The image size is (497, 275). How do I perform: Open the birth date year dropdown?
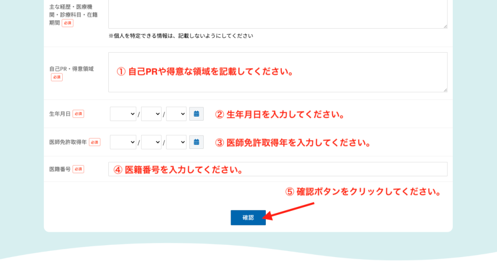[123, 114]
